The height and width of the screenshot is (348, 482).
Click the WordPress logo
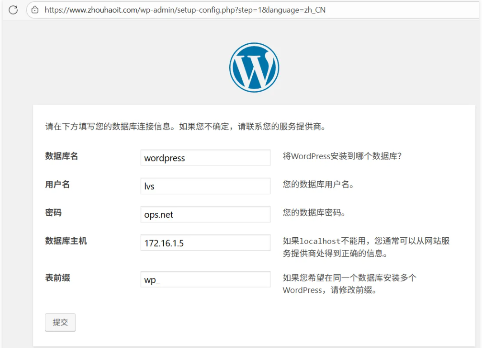(x=254, y=67)
